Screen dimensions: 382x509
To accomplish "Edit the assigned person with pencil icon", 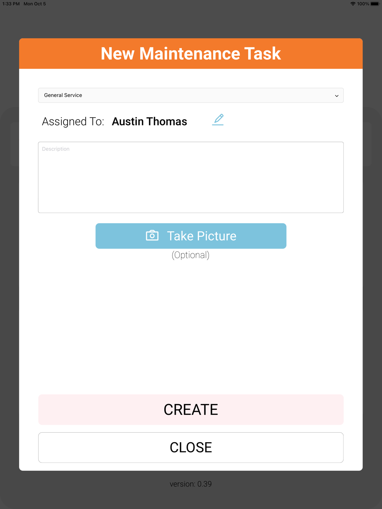I will [x=218, y=120].
